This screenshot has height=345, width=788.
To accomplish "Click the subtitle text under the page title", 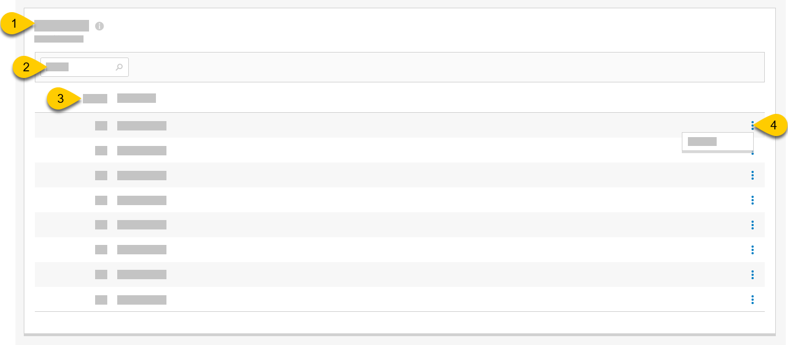I will [x=59, y=39].
